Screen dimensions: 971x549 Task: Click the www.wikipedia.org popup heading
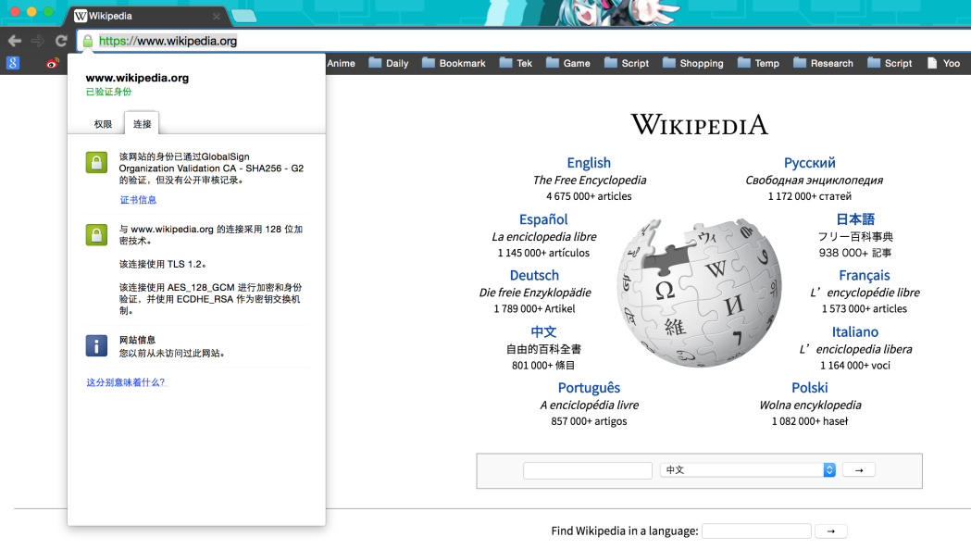click(x=137, y=78)
